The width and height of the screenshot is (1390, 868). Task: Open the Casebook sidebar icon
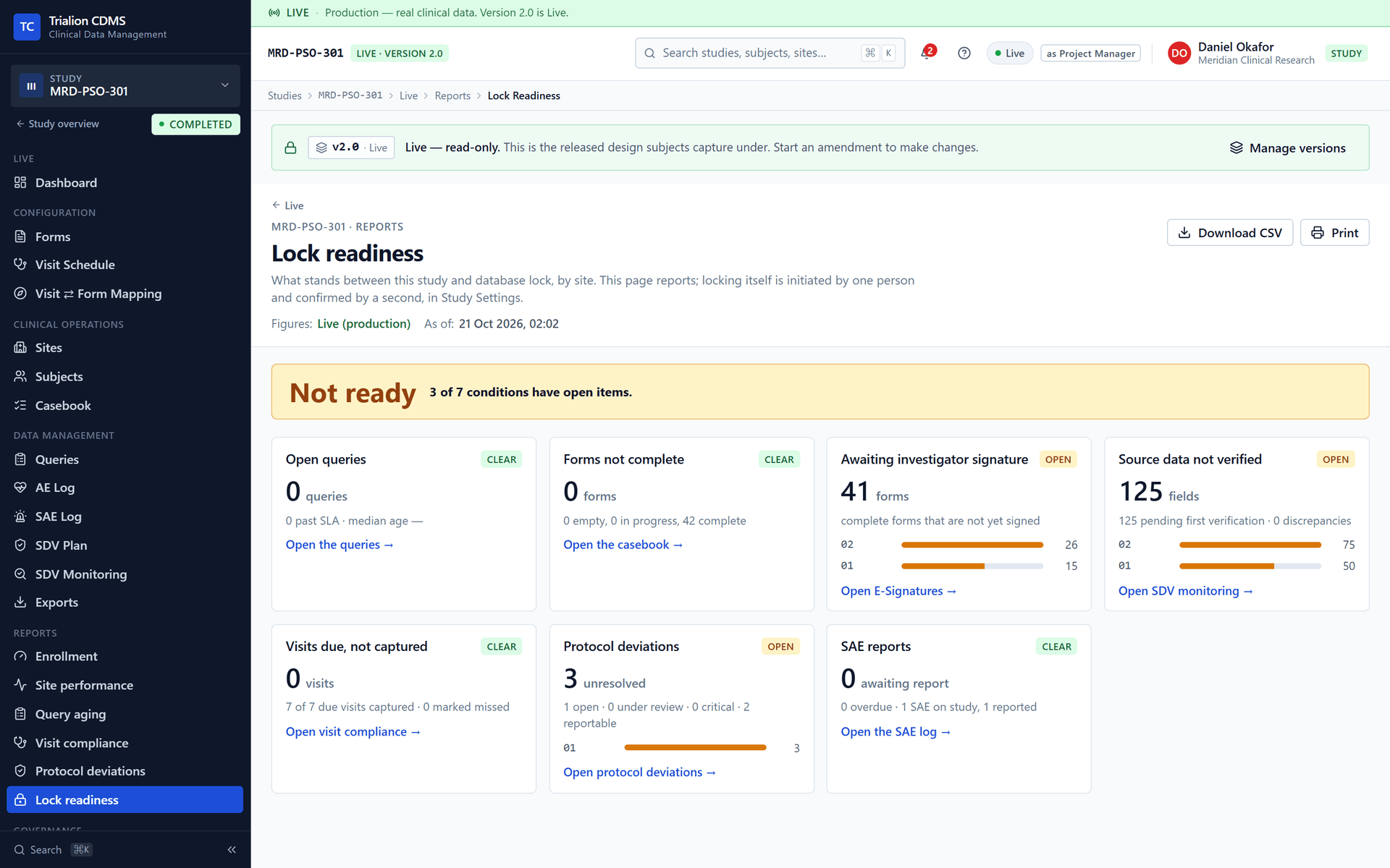pyautogui.click(x=20, y=406)
